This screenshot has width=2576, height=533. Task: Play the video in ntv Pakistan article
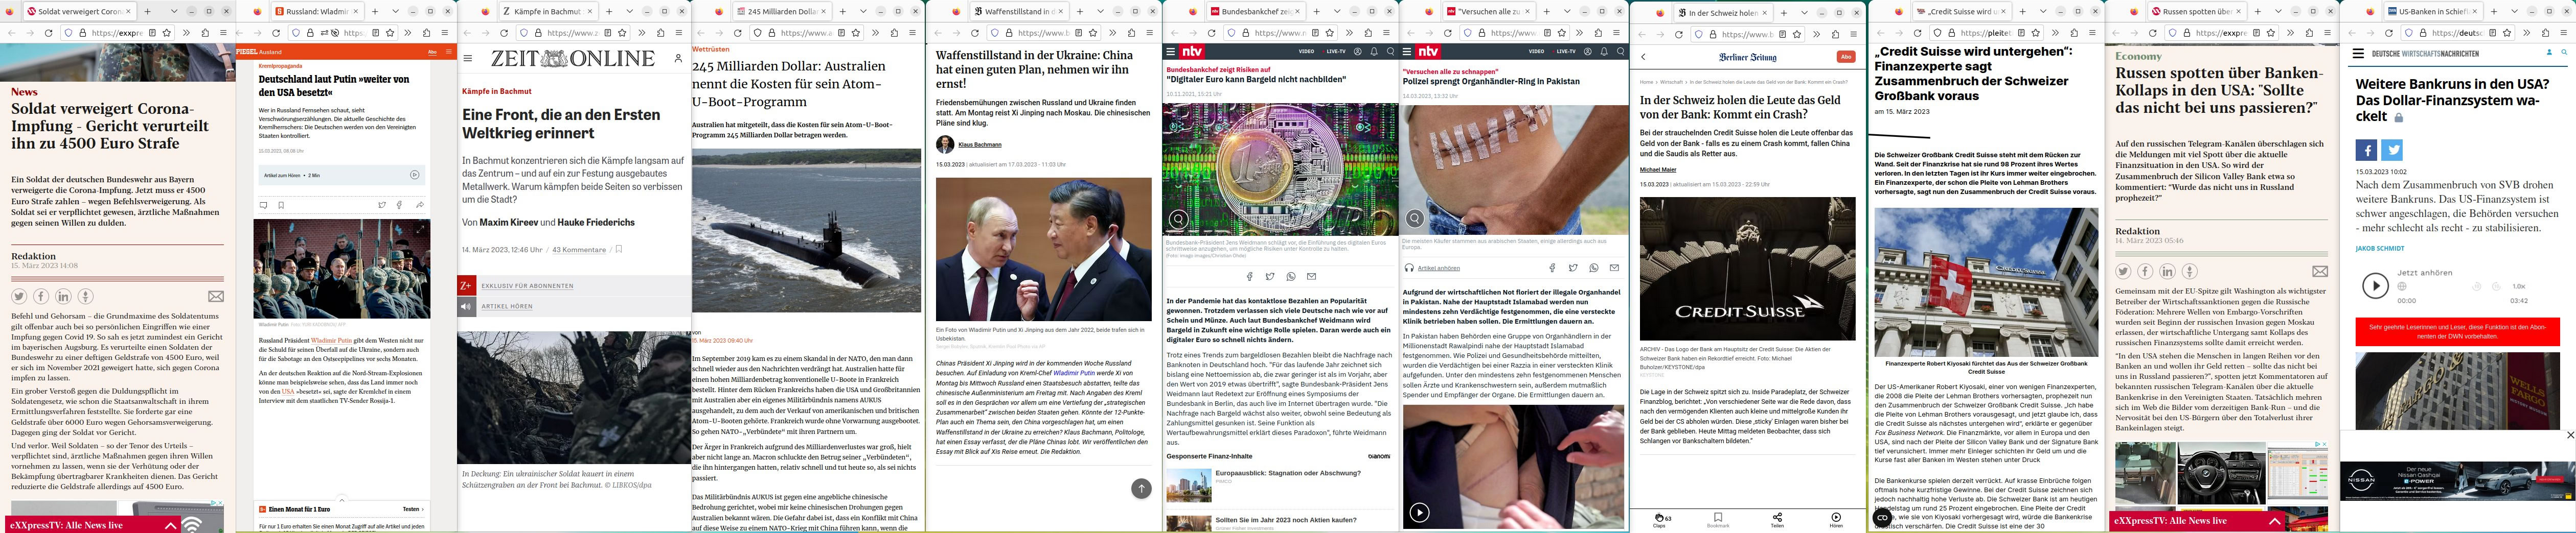pos(1419,513)
